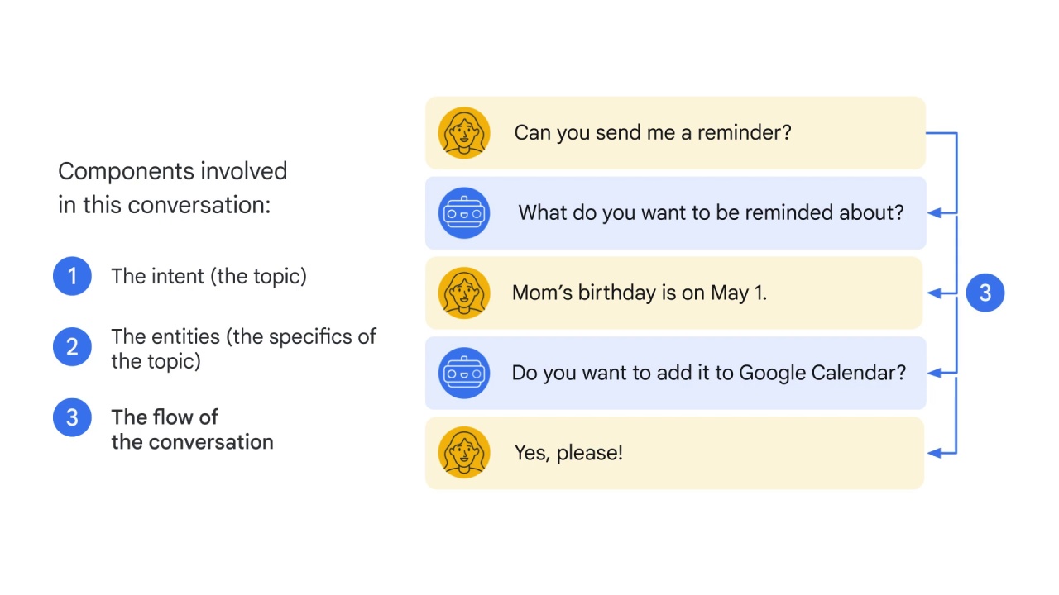
Task: Select the 'What do you want to be reminded about?' message
Action: pos(675,213)
